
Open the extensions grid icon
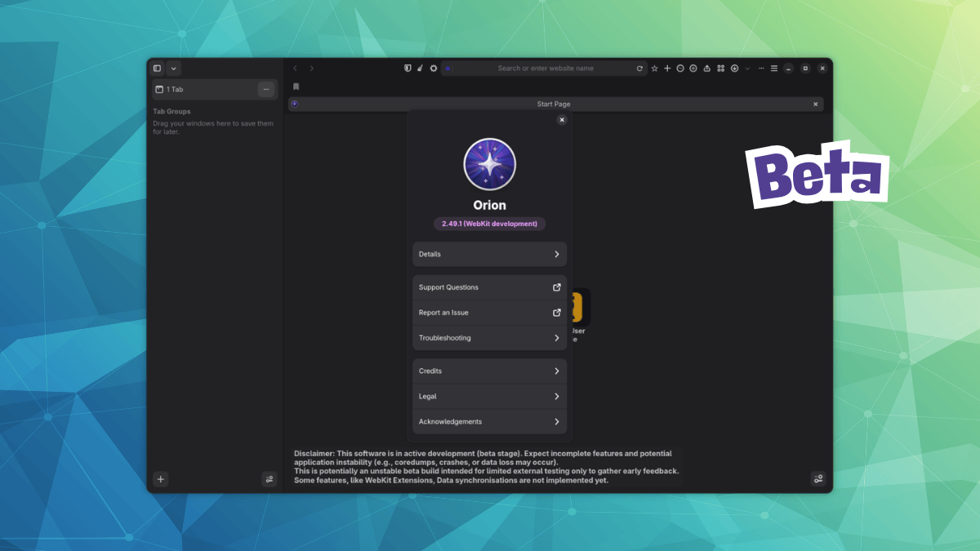pyautogui.click(x=720, y=69)
